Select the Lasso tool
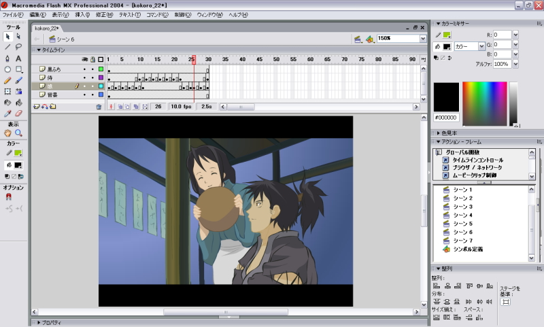 19,47
